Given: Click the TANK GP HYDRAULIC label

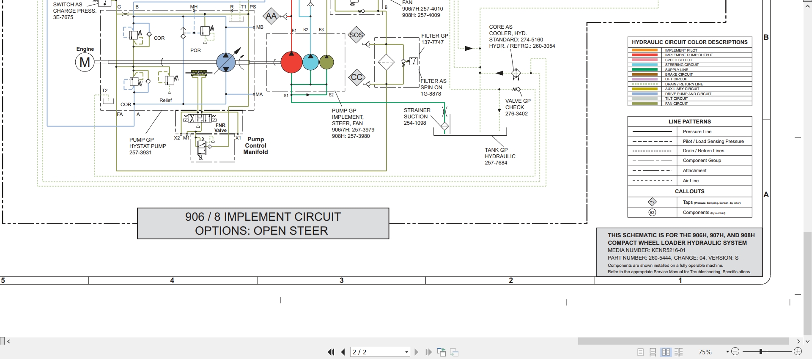Looking at the screenshot, I should [500, 156].
